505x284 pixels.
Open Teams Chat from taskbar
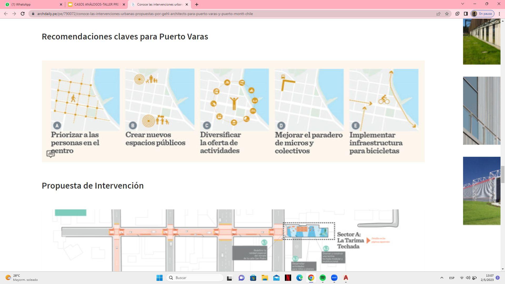(x=241, y=278)
